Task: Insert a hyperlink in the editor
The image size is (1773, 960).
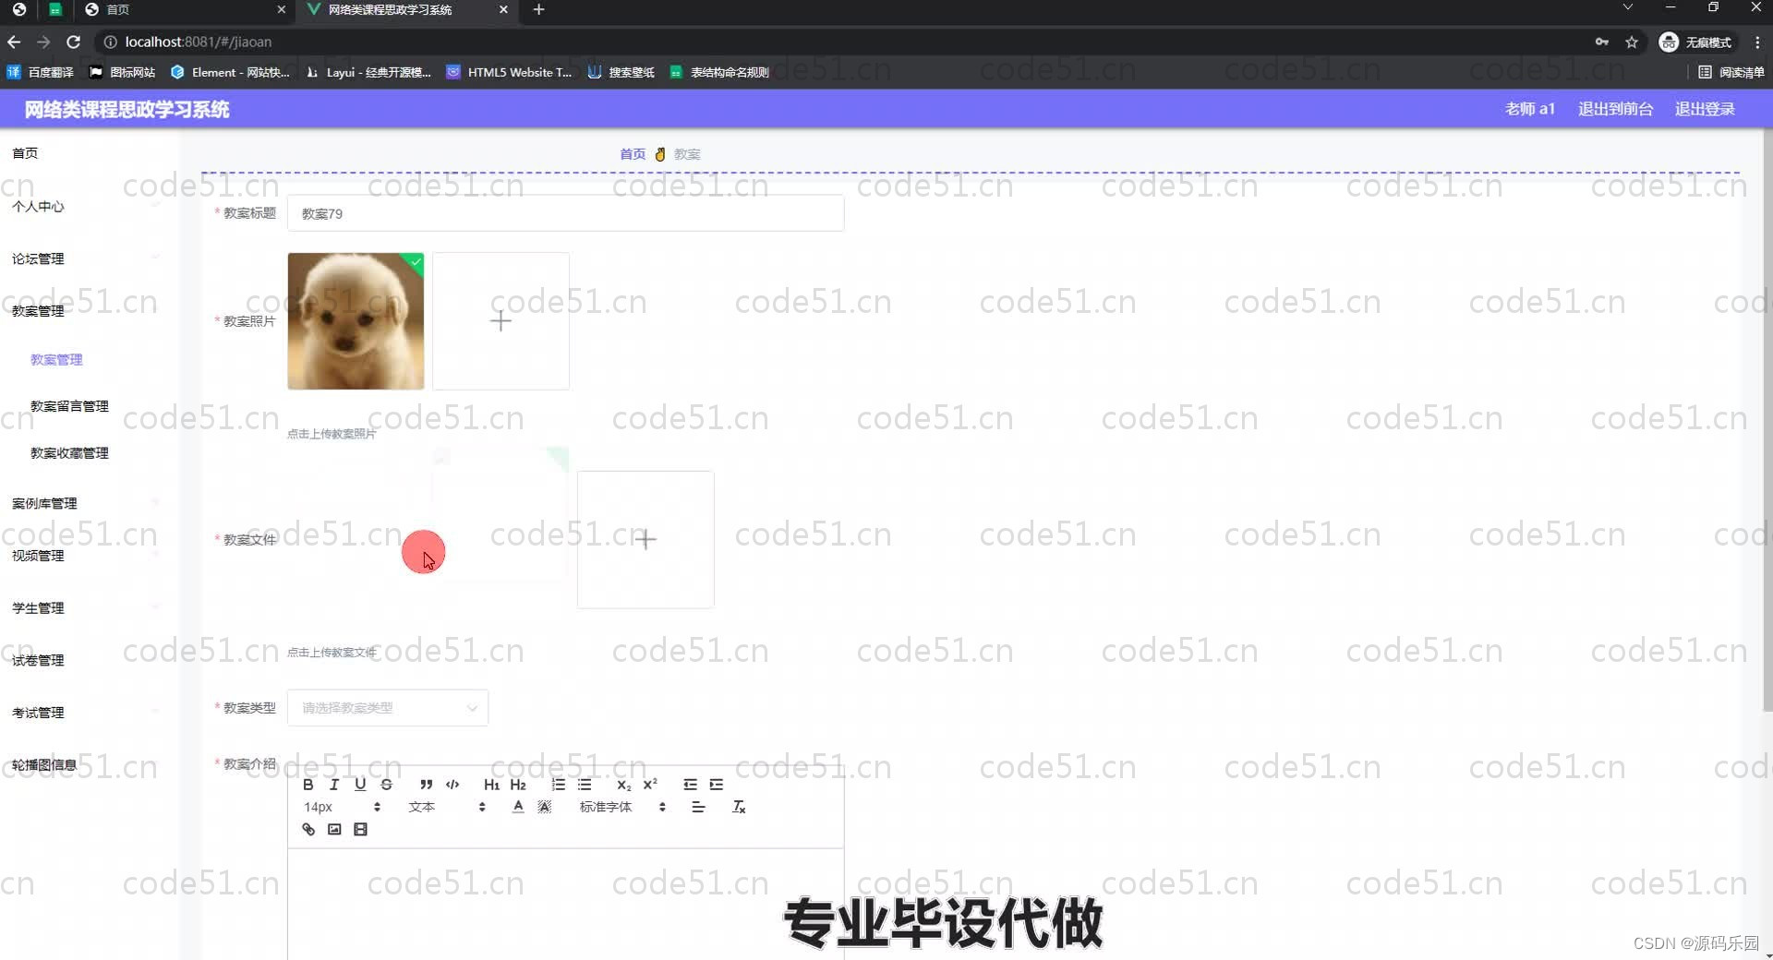Action: coord(308,829)
